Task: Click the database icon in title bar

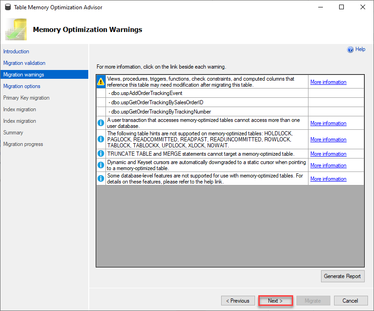Action: tap(8, 7)
